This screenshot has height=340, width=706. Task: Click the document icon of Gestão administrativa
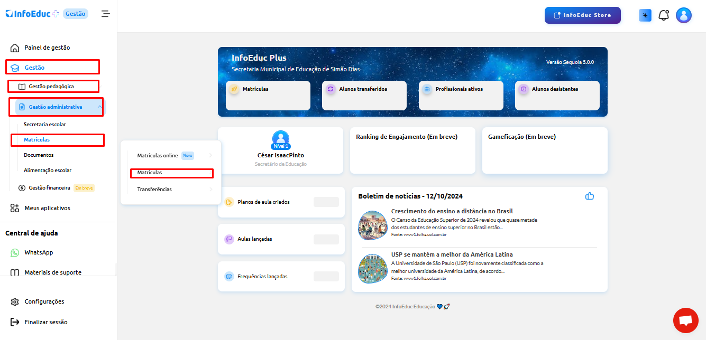(22, 107)
